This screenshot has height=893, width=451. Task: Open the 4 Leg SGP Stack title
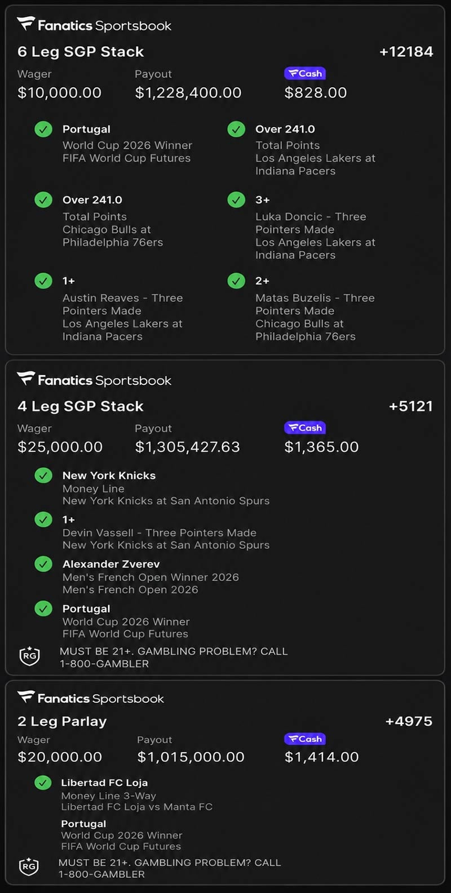click(81, 406)
